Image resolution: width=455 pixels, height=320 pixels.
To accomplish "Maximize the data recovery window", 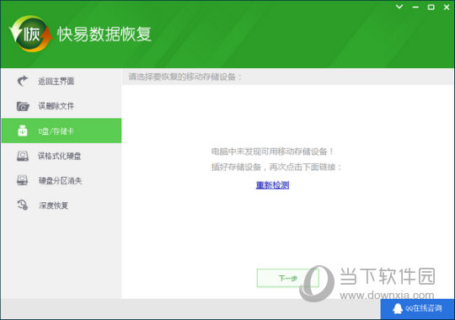I will click(x=431, y=7).
